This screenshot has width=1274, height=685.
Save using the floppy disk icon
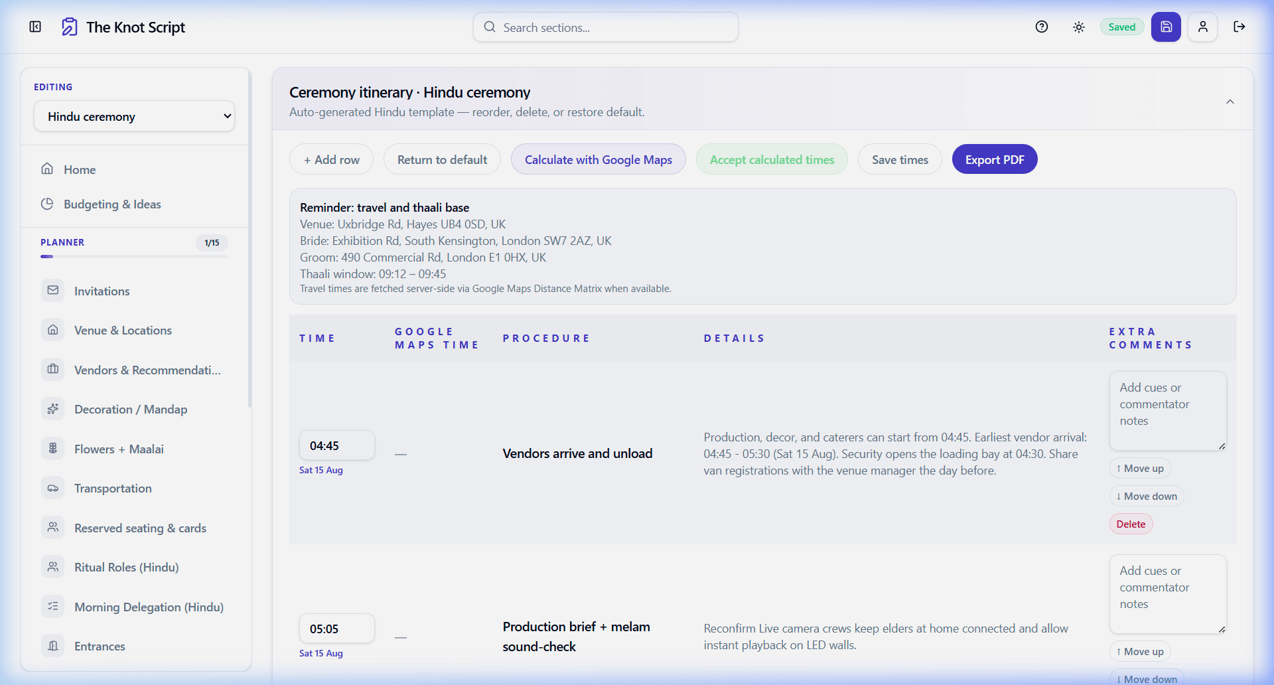(x=1167, y=27)
